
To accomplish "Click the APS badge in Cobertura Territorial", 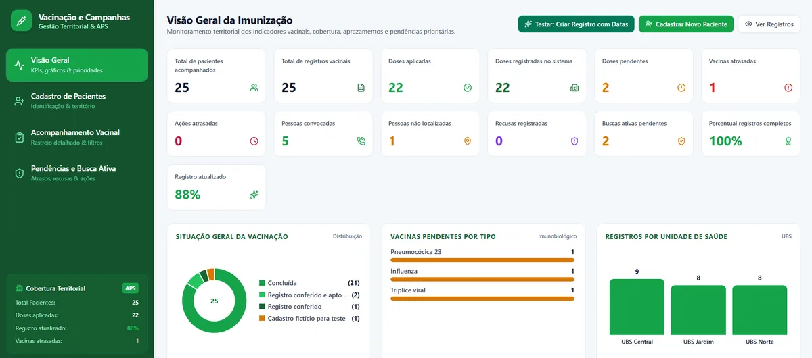I will [131, 288].
